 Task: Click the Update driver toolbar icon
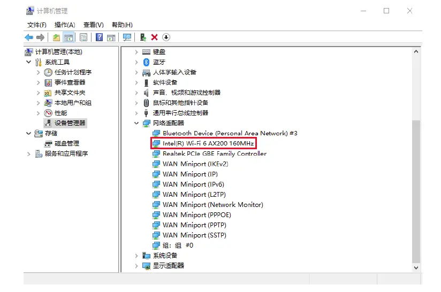[143, 37]
